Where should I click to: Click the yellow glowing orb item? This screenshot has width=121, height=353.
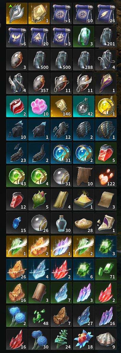pos(106,106)
